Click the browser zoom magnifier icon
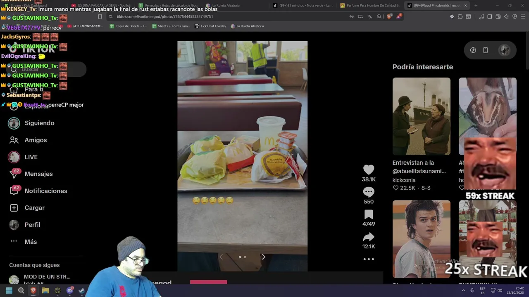The image size is (529, 297). (379, 16)
